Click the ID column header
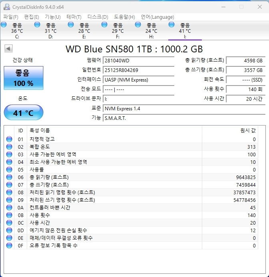The image size is (269, 277). point(21,130)
